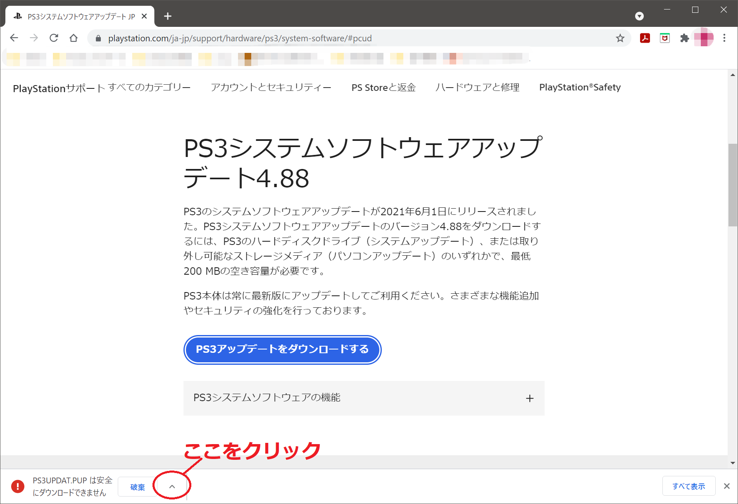Open tab search dropdown in title bar
The height and width of the screenshot is (504, 738).
tap(639, 16)
